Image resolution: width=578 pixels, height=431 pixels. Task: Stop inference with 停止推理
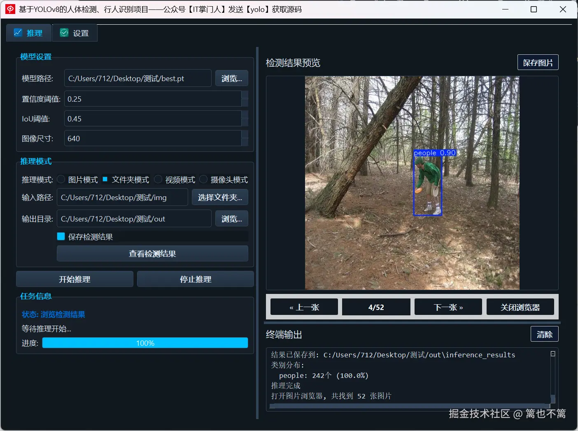click(196, 279)
